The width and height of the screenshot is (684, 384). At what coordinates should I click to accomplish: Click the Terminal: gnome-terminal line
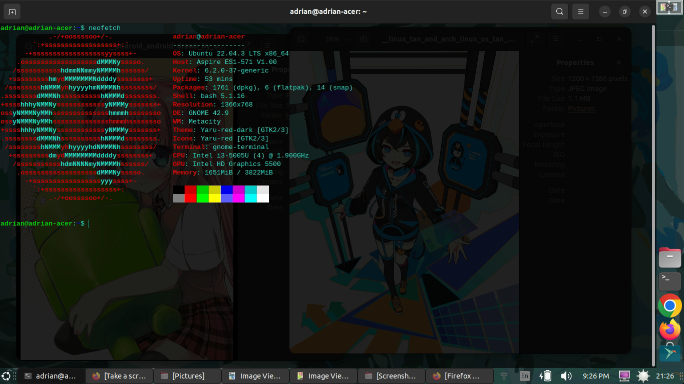point(221,147)
